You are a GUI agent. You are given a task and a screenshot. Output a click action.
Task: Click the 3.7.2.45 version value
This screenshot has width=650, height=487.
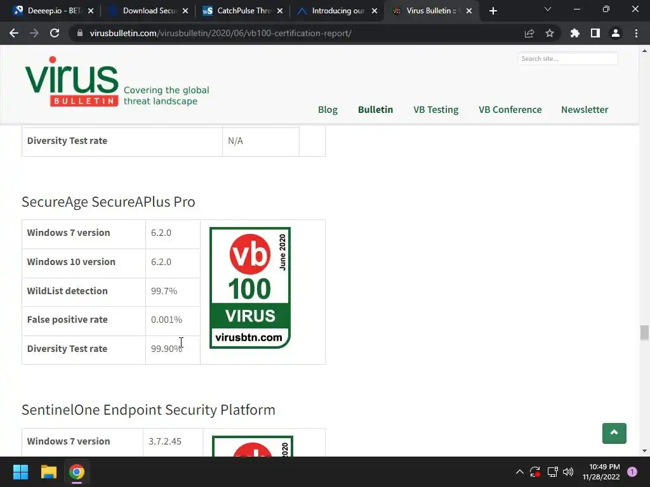(x=165, y=441)
